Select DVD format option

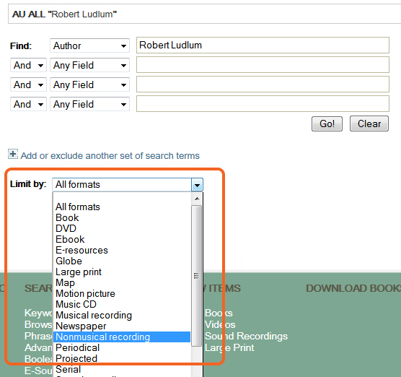click(x=122, y=228)
